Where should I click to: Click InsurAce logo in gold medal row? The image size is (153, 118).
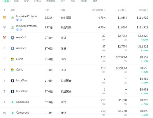pos(12,18)
